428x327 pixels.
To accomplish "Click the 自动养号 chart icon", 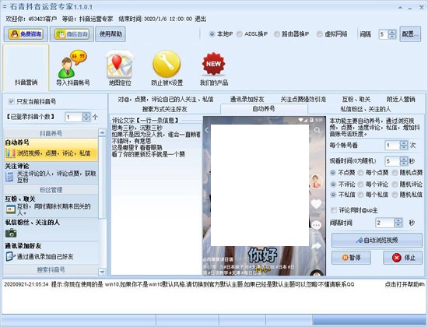I will (x=11, y=153).
